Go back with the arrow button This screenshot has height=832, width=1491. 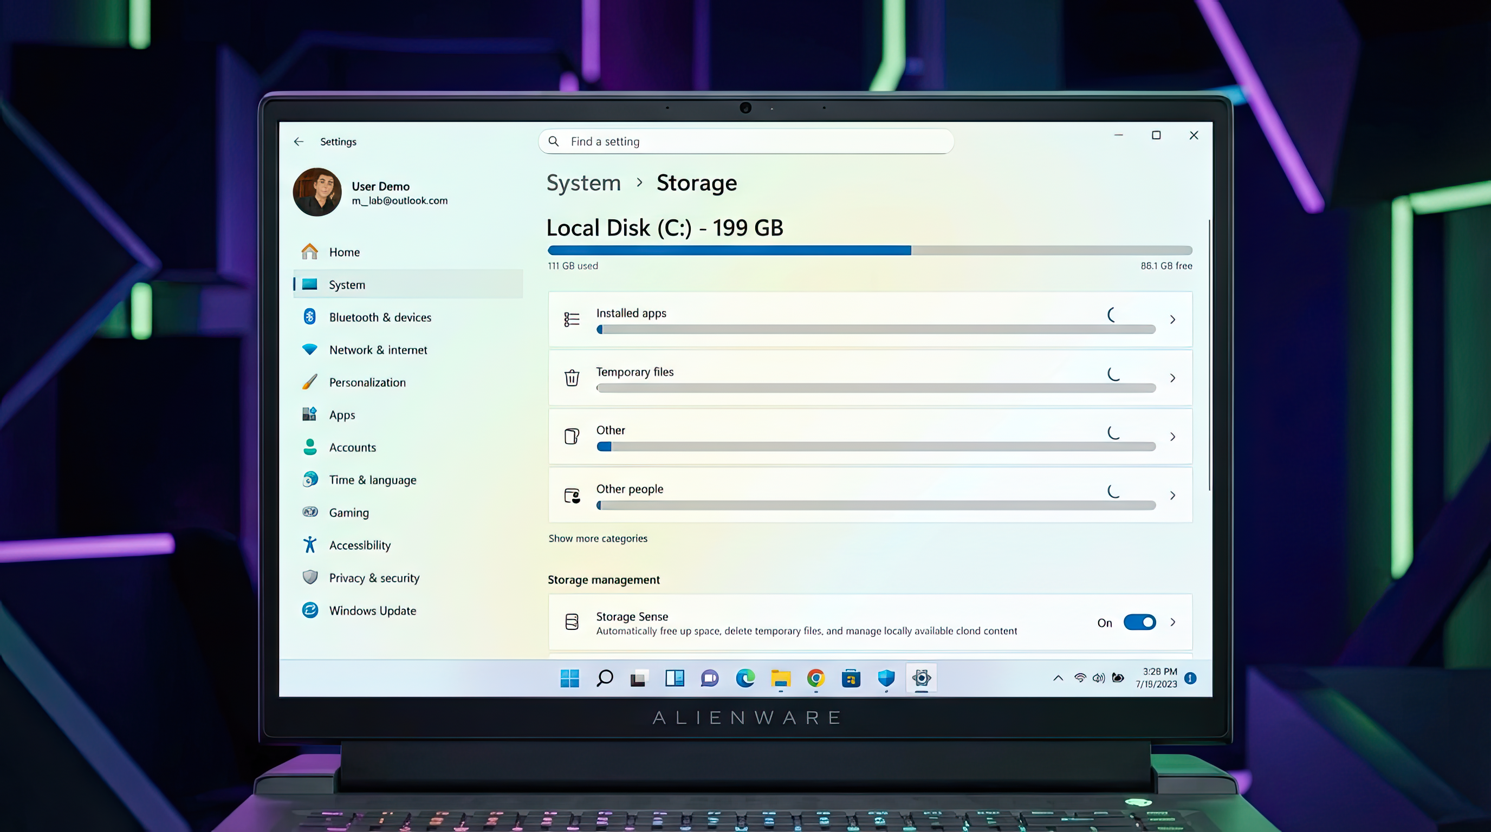pyautogui.click(x=299, y=141)
